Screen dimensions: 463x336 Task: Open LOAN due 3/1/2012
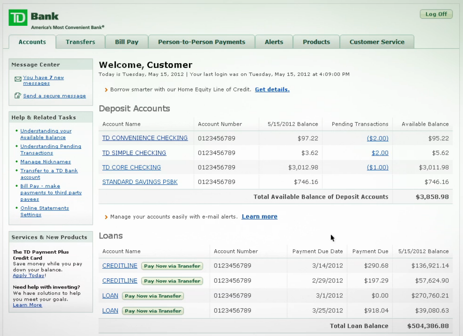coord(110,296)
